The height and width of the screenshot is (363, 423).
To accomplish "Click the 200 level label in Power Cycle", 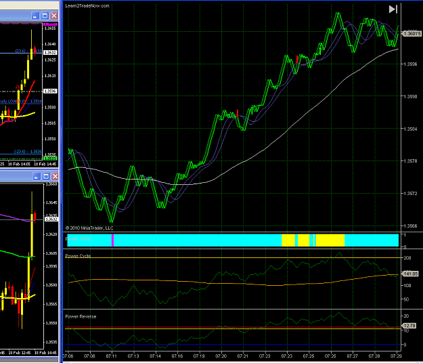I will [407, 258].
